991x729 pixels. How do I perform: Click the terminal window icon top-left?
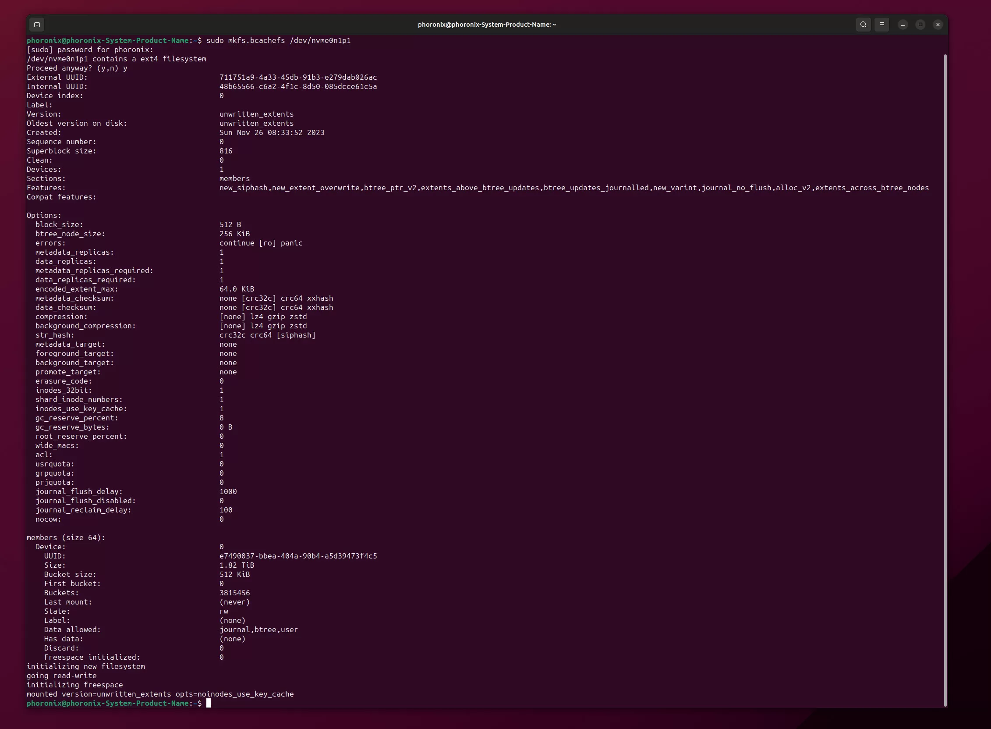tap(37, 25)
